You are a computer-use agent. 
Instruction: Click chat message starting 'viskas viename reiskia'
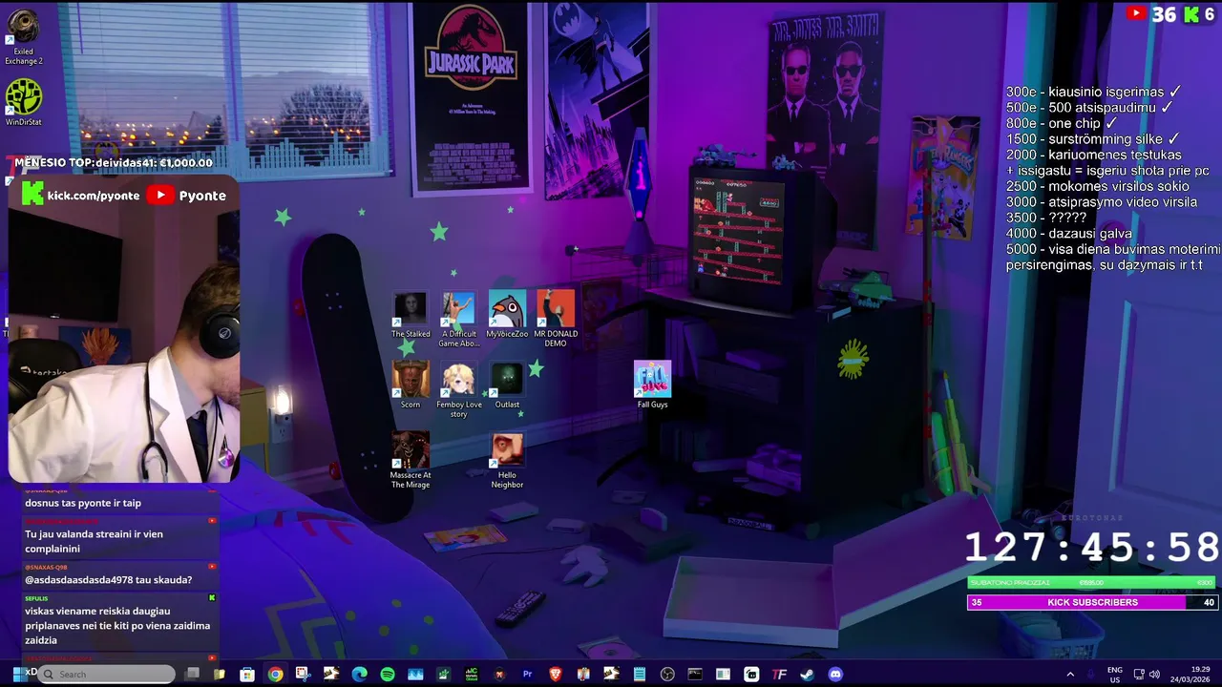117,626
